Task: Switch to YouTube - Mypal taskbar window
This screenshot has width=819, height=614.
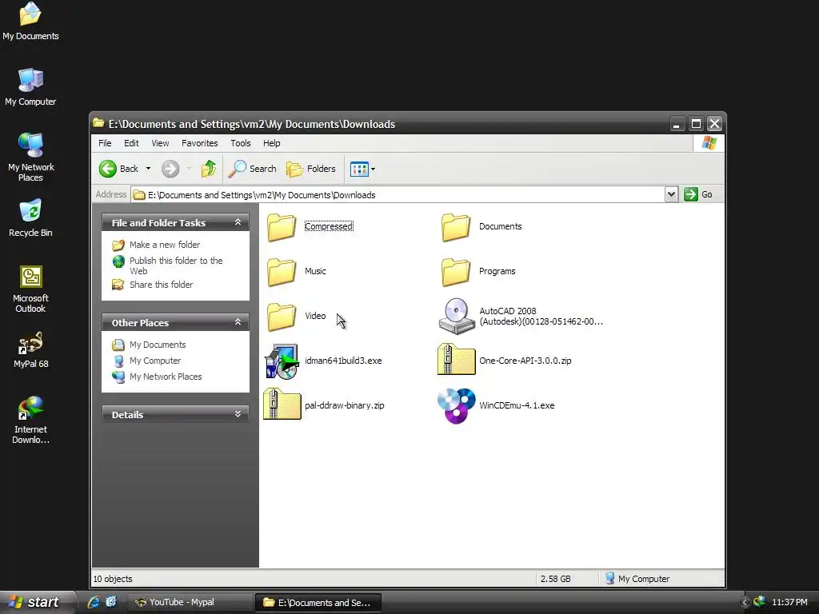Action: (190, 602)
